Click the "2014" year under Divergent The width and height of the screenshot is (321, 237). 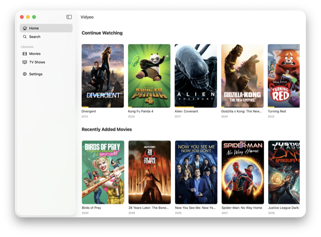click(85, 116)
